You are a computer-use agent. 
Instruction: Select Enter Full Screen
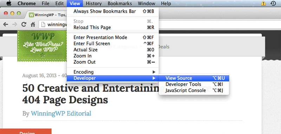click(x=113, y=43)
